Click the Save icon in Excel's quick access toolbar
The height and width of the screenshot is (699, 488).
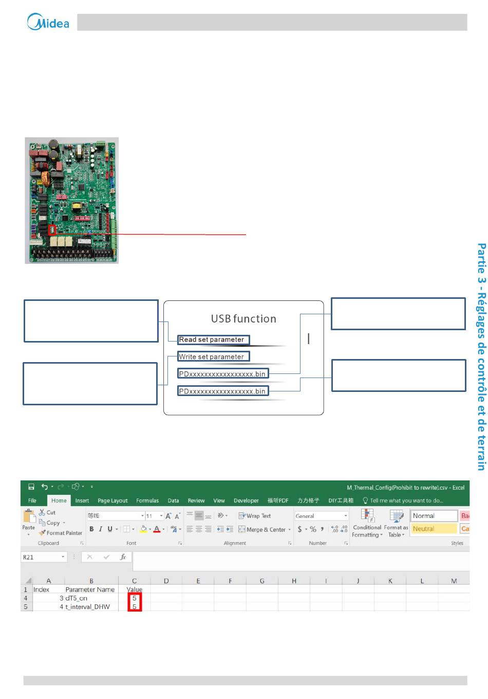[x=31, y=487]
